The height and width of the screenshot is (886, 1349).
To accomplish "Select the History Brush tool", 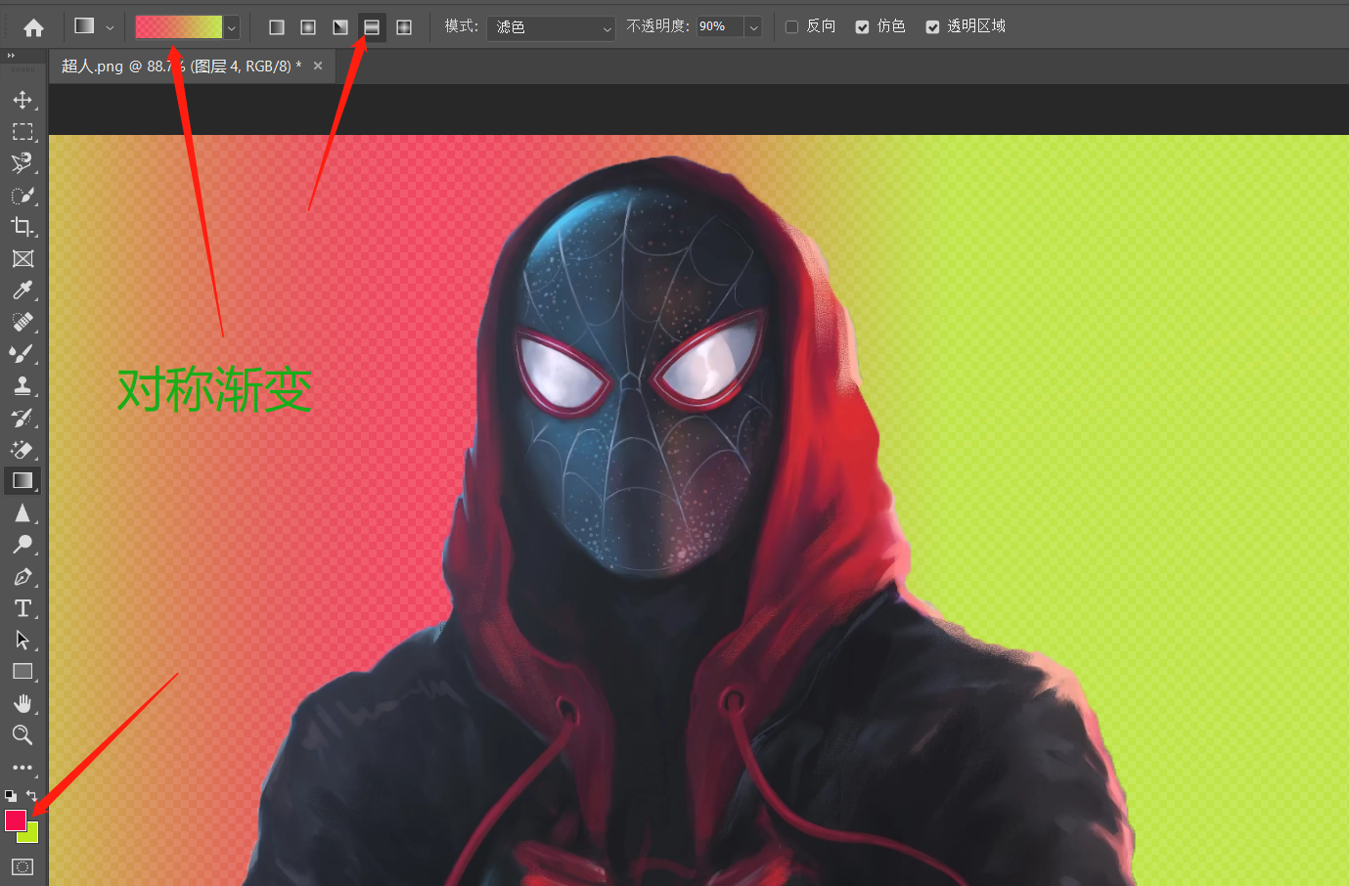I will tap(22, 418).
